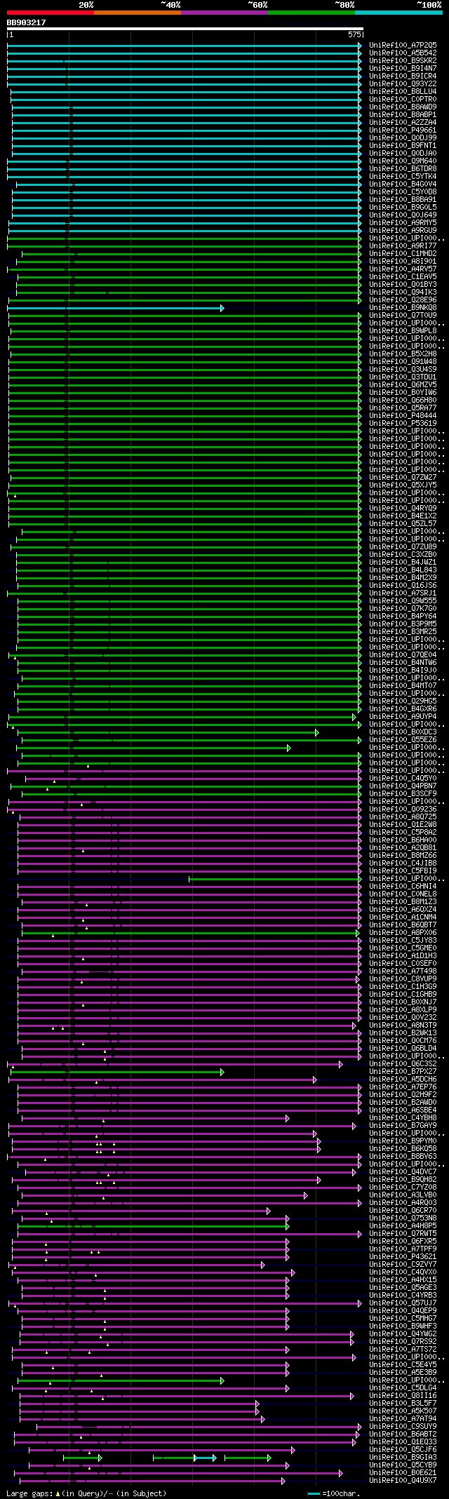Select the UniRef100_A8PX06 label
Viewport: 449px width, 1499px height.
(403, 933)
